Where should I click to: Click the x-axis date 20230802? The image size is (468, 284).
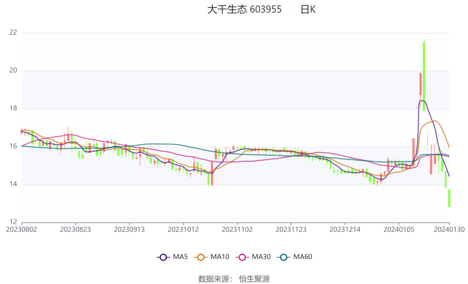(x=21, y=230)
